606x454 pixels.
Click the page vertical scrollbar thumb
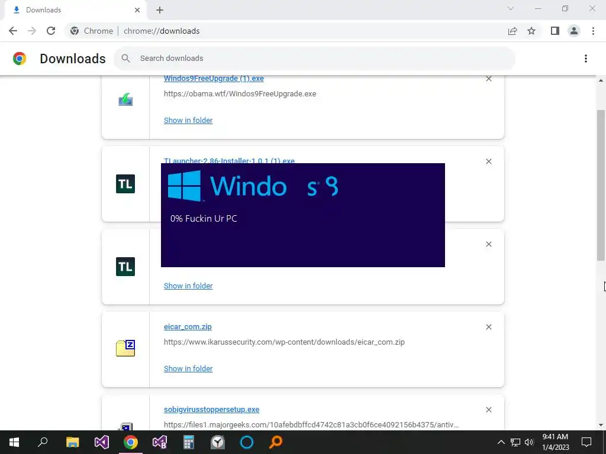pyautogui.click(x=601, y=185)
